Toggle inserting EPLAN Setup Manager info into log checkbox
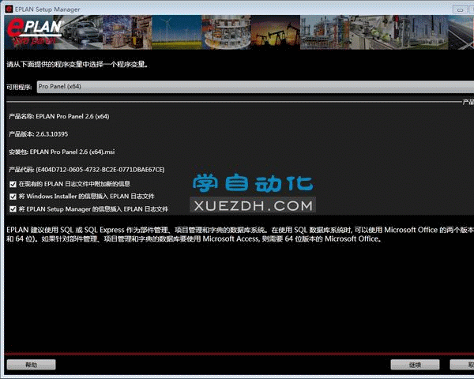The image size is (474, 379). (x=13, y=208)
